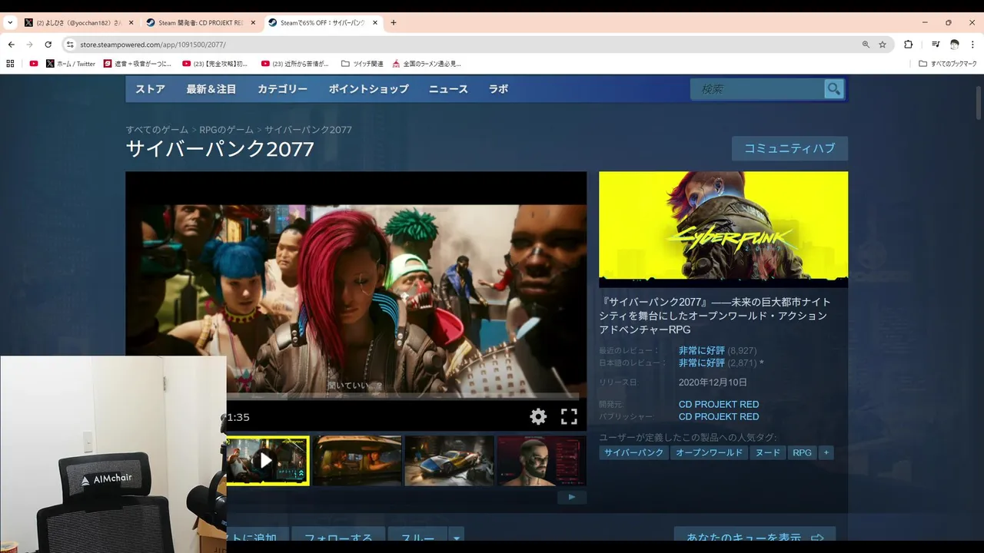The width and height of the screenshot is (984, 553).
Task: Open the 【完全攻略】 YouTube bookmark
Action: [x=215, y=64]
